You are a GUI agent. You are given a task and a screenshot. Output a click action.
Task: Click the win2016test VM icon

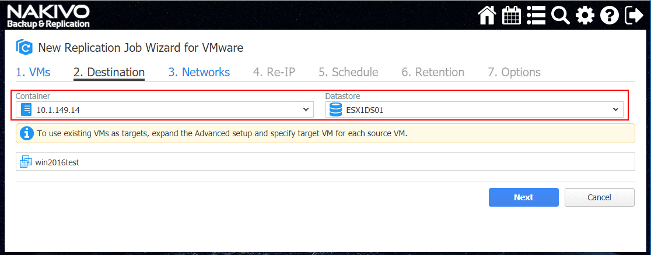point(26,162)
